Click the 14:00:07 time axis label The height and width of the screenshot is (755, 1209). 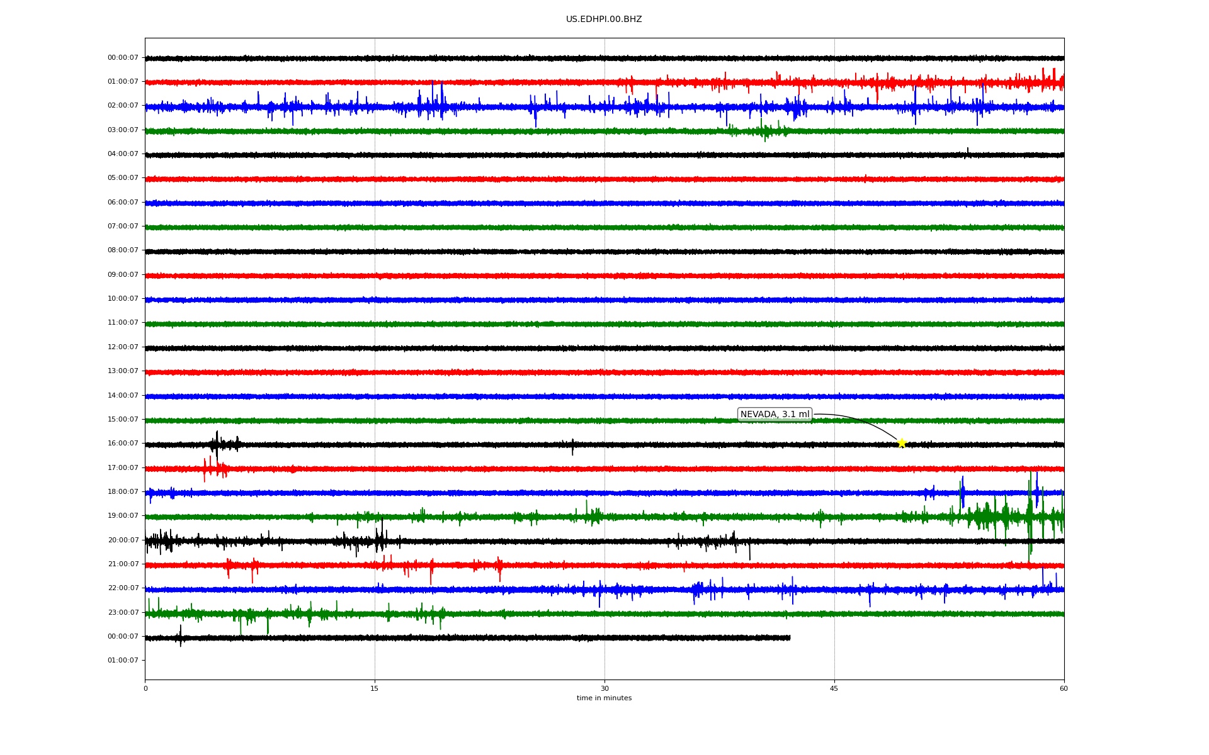123,396
